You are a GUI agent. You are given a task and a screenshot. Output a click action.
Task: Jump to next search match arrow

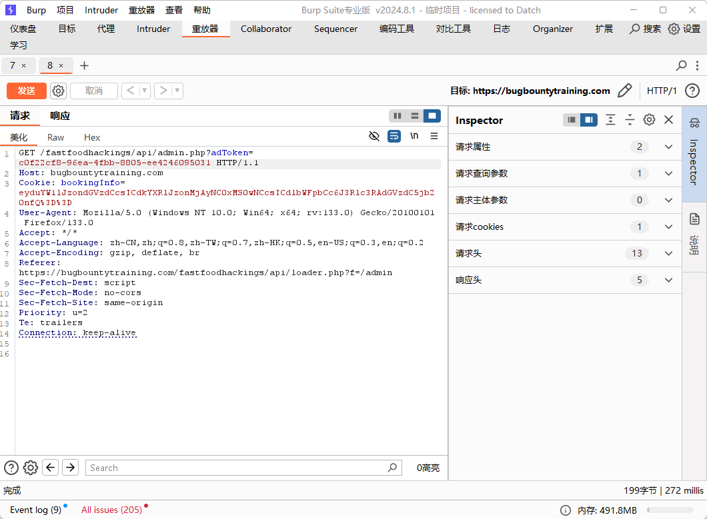pos(70,468)
